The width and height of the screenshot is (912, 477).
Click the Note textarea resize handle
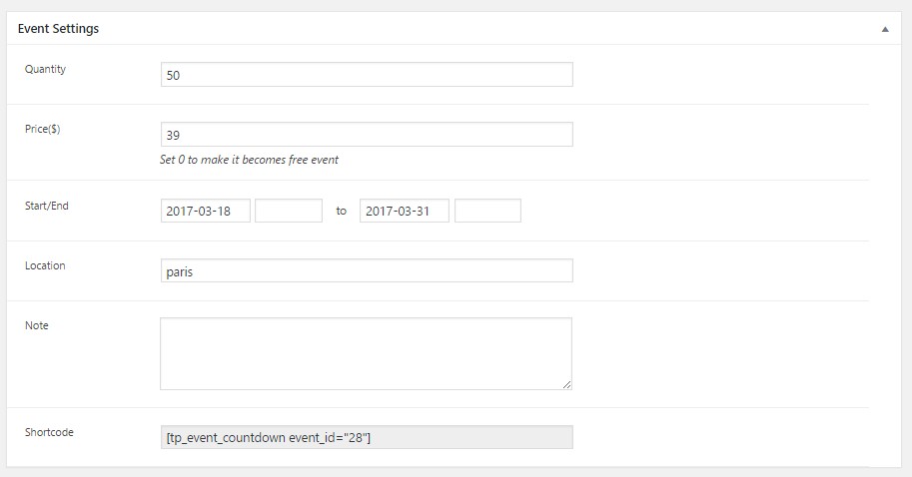coord(566,383)
